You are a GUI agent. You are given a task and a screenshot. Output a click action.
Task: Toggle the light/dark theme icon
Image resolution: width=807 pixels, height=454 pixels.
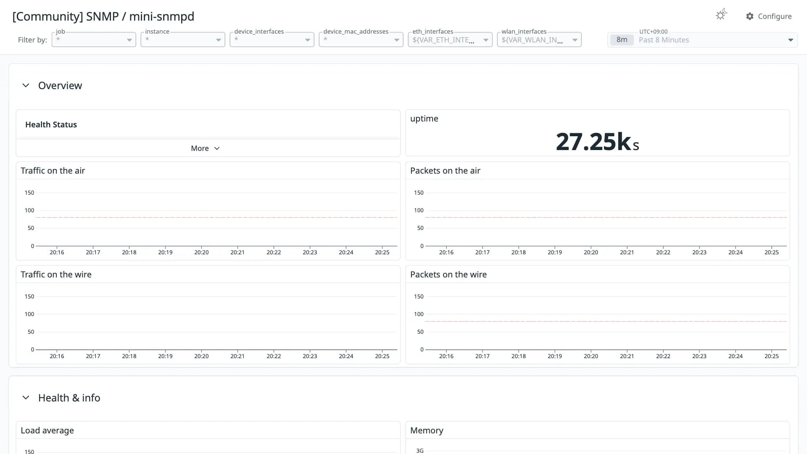click(x=721, y=15)
